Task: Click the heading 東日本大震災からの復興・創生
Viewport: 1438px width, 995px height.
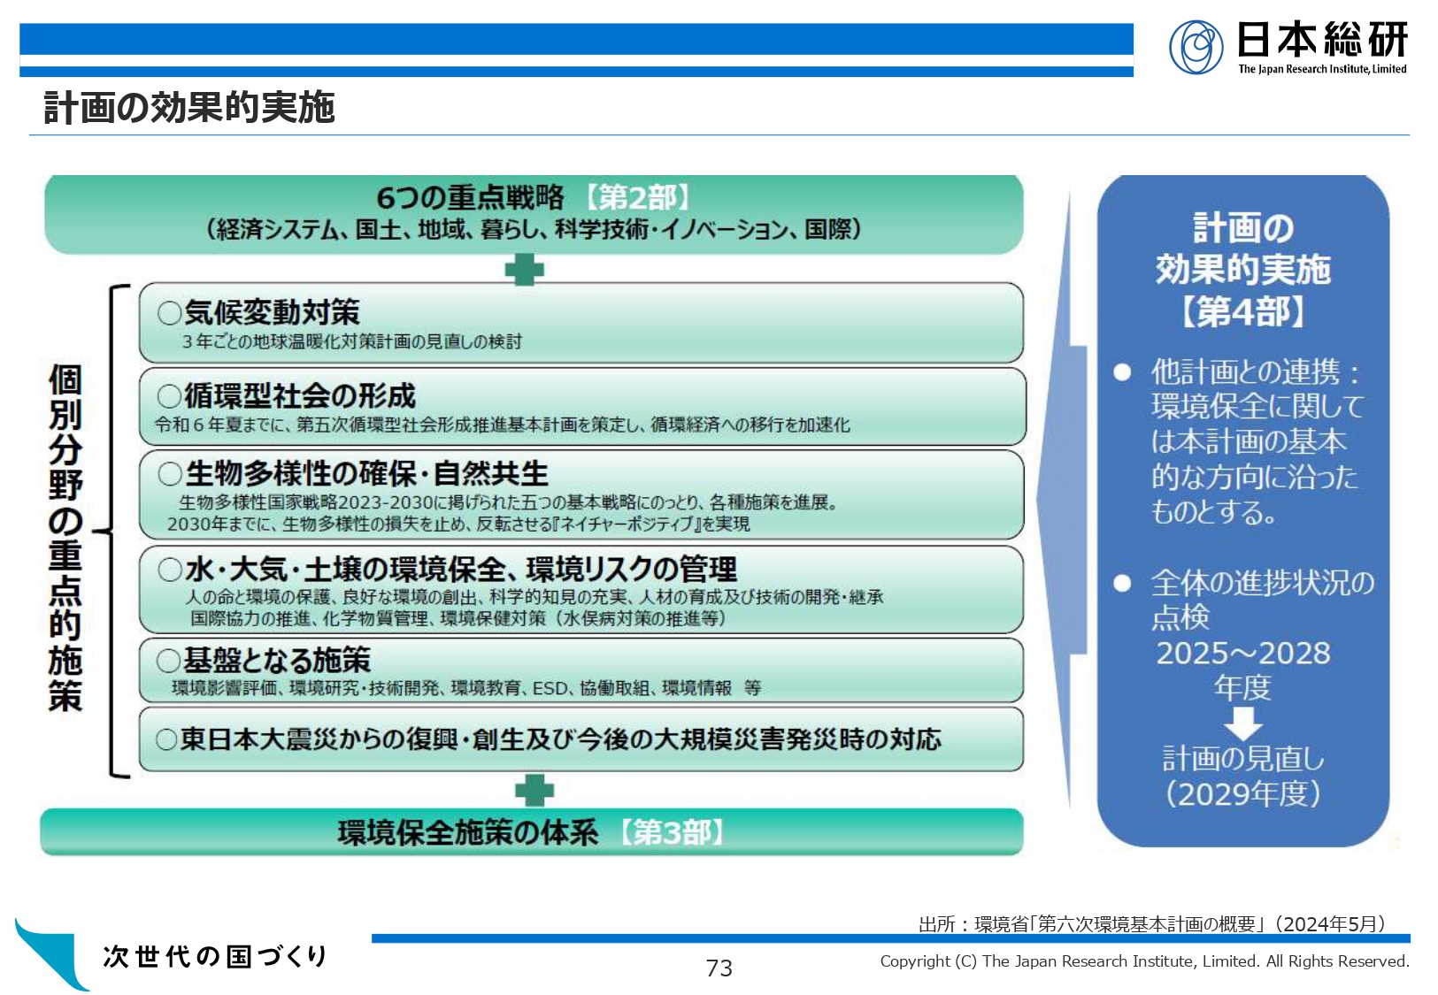Action: 561,739
